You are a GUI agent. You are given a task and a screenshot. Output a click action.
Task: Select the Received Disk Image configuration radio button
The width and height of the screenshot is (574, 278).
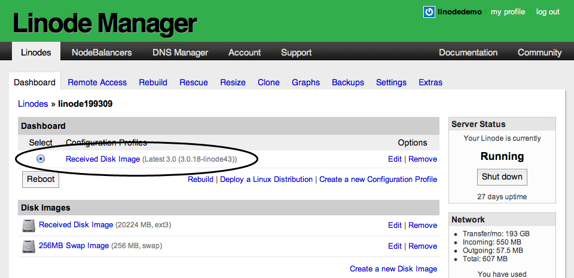[x=41, y=159]
